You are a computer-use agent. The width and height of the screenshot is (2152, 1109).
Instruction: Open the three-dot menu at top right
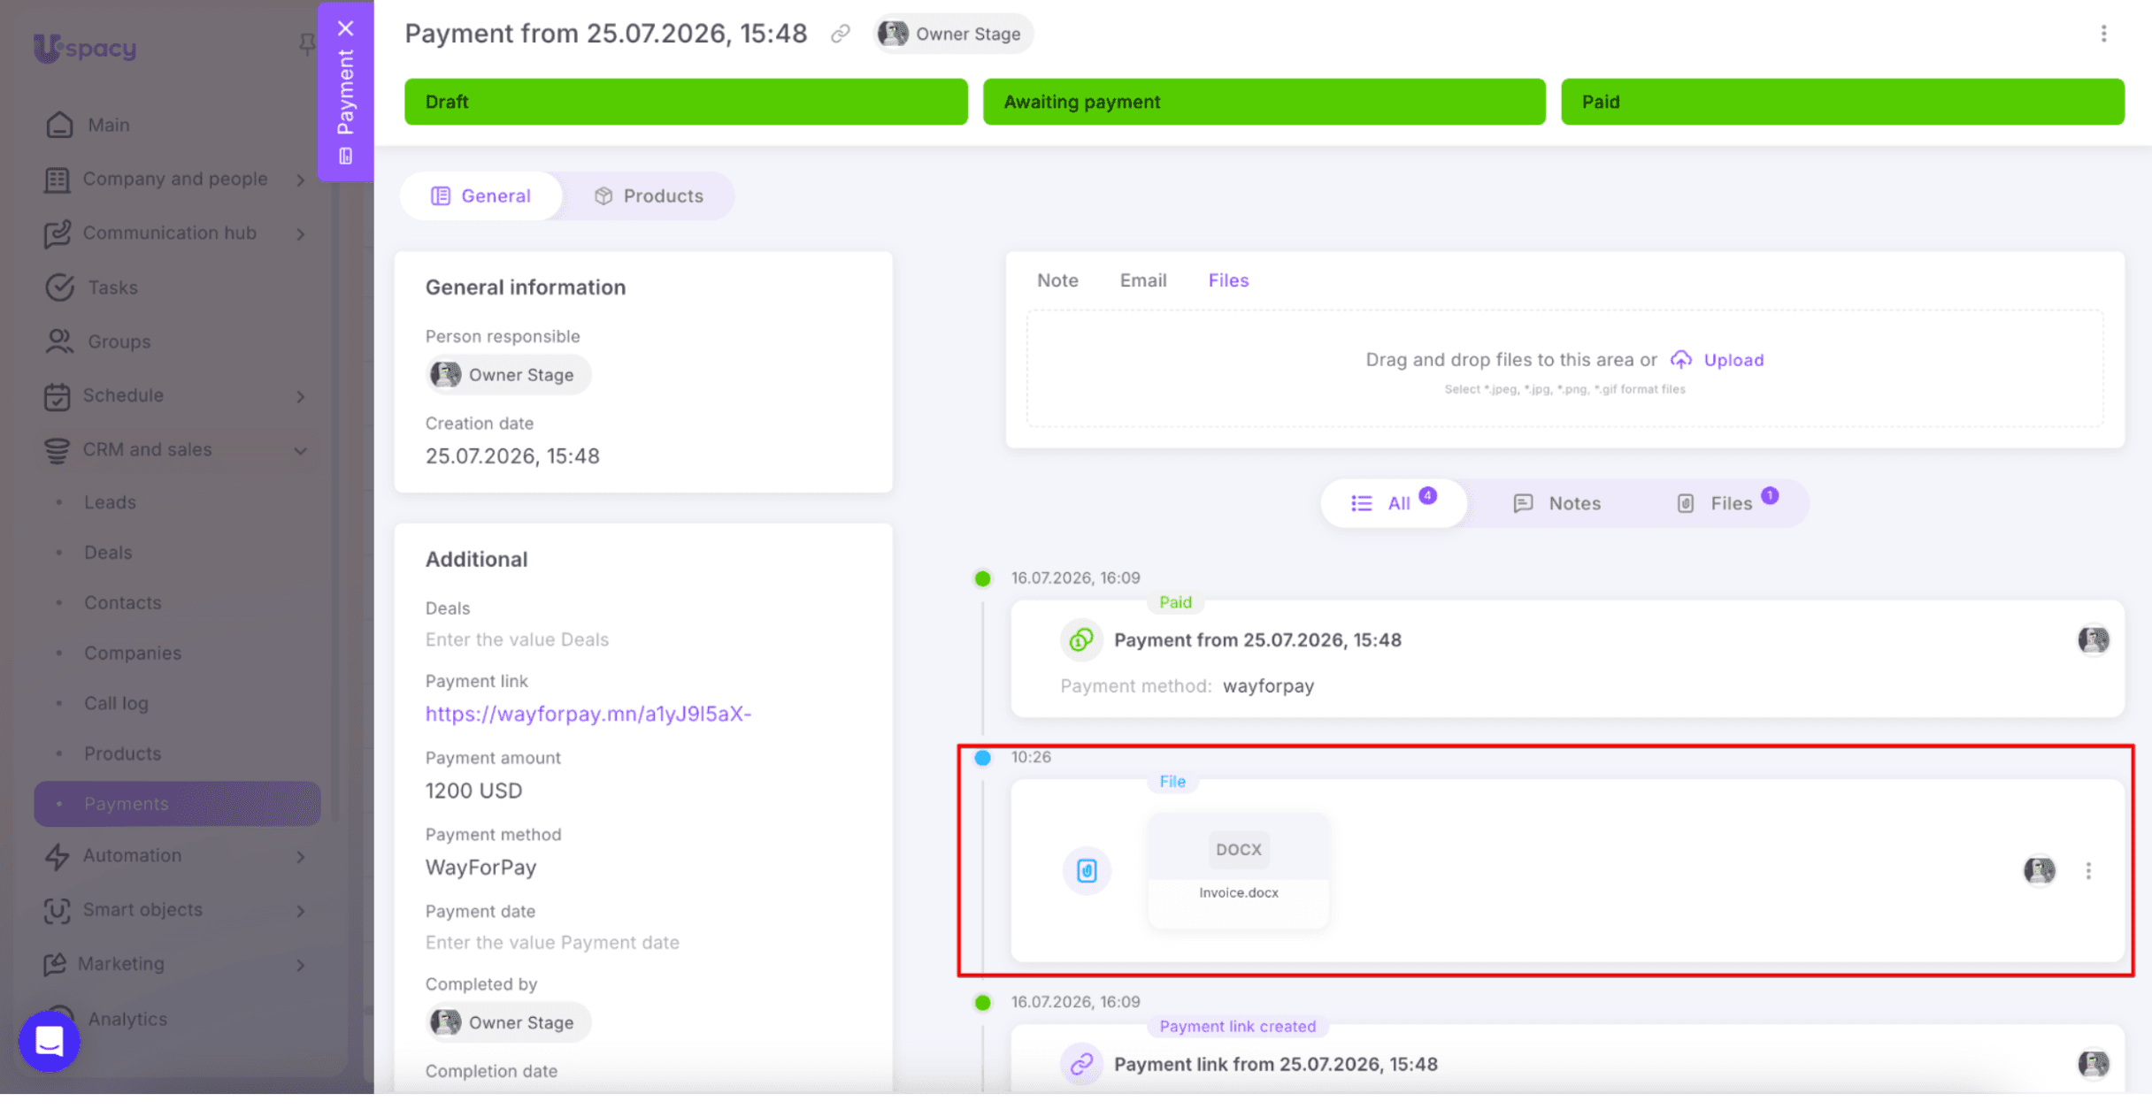pyautogui.click(x=2103, y=34)
